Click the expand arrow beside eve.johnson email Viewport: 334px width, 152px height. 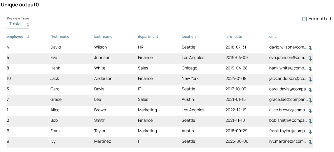click(x=310, y=58)
